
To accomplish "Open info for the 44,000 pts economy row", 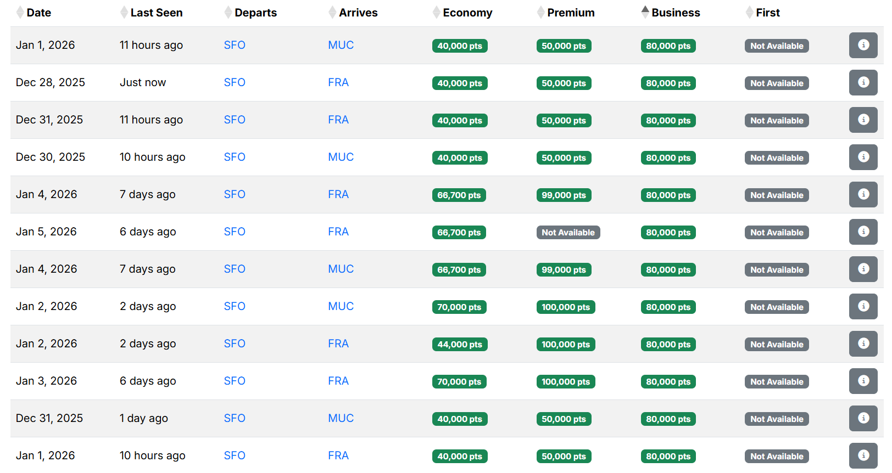I will pyautogui.click(x=863, y=344).
